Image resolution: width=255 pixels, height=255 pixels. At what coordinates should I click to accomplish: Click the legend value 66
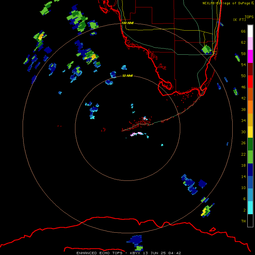[243, 31]
